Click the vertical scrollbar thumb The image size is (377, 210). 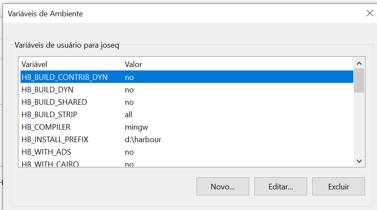359,80
